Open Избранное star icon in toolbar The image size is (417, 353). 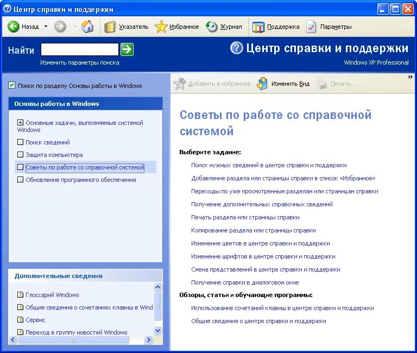click(161, 27)
